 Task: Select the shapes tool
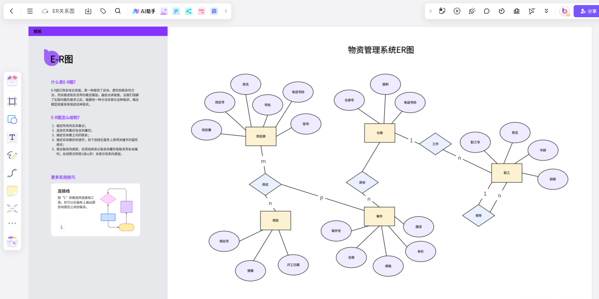tap(12, 120)
